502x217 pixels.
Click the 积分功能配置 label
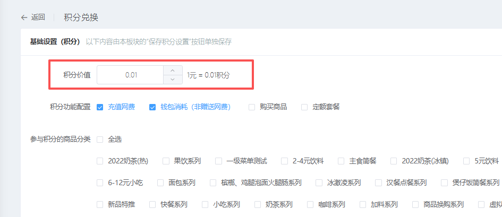(x=70, y=107)
